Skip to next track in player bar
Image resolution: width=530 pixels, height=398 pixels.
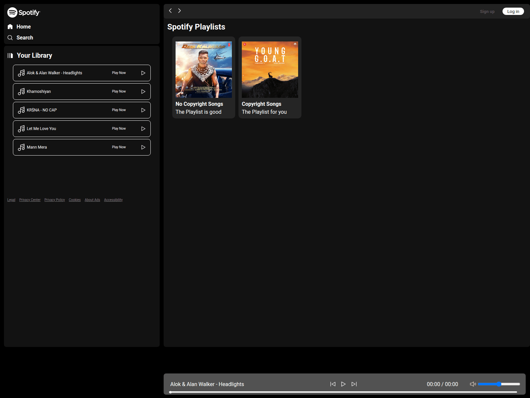coord(354,384)
